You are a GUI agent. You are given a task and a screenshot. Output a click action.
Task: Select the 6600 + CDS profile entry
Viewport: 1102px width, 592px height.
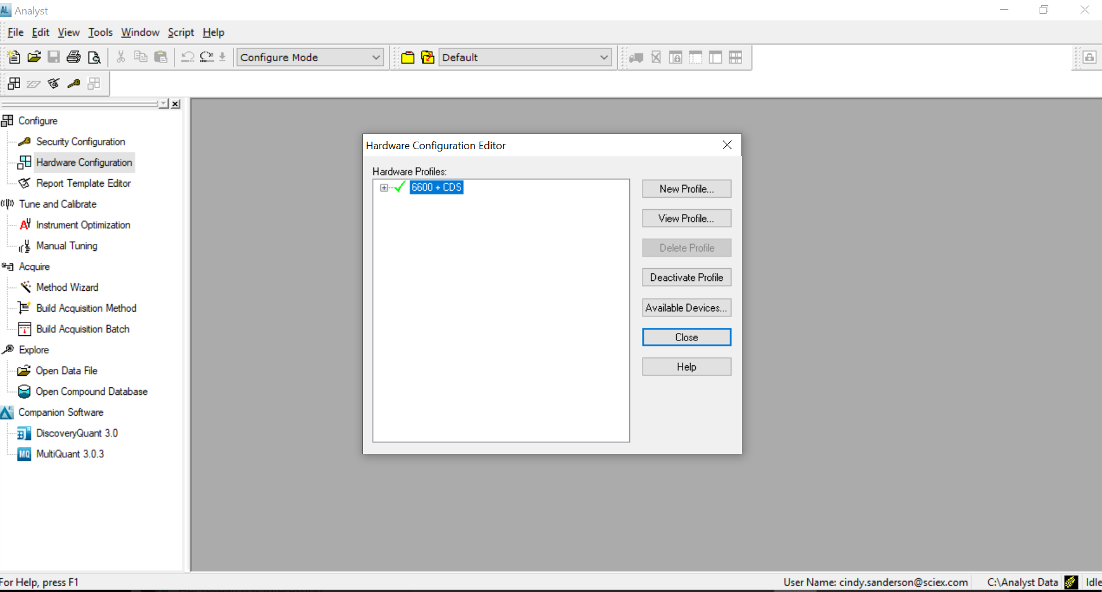pyautogui.click(x=436, y=187)
